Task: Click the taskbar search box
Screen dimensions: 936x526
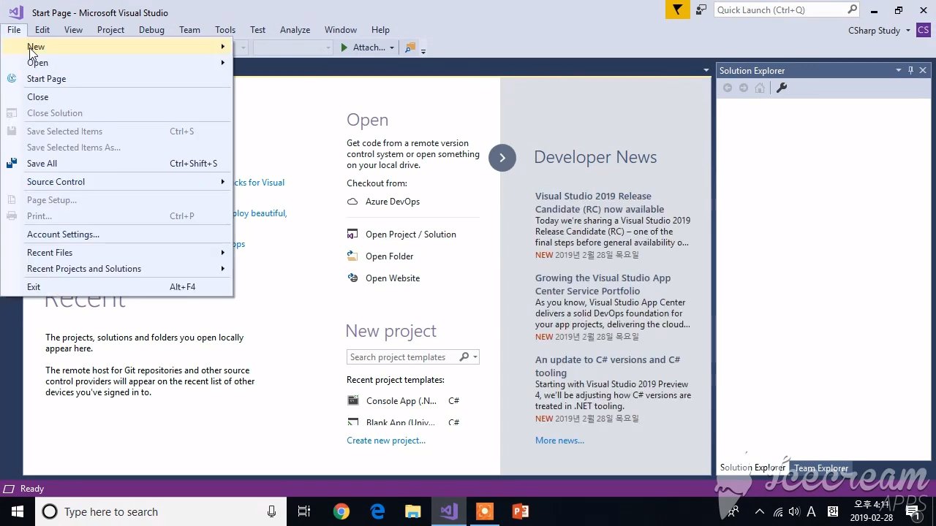Action: [161, 511]
